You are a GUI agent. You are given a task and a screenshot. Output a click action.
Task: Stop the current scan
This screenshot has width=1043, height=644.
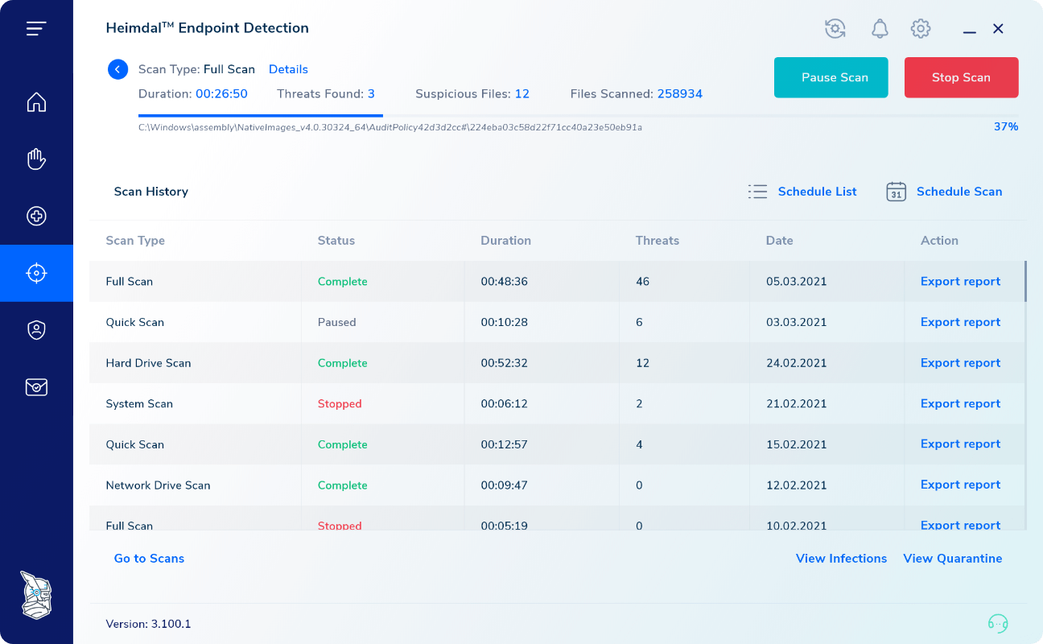click(x=961, y=77)
